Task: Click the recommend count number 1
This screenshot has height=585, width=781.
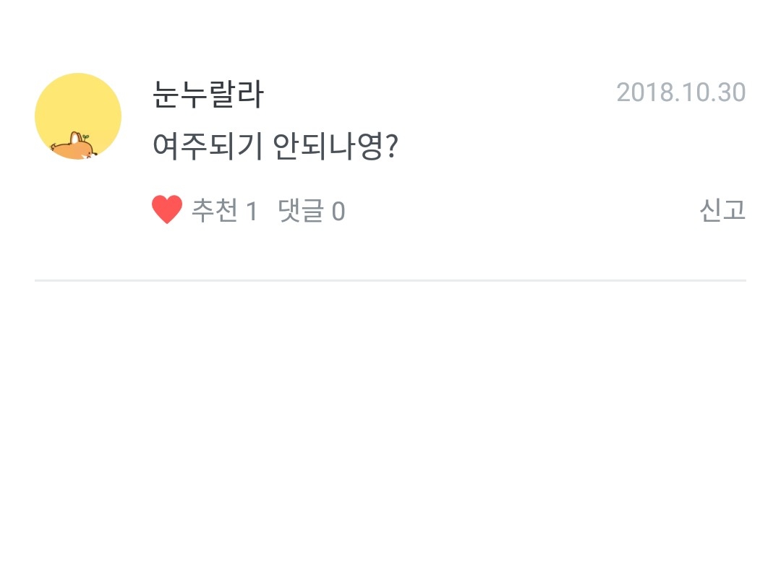Action: point(252,211)
